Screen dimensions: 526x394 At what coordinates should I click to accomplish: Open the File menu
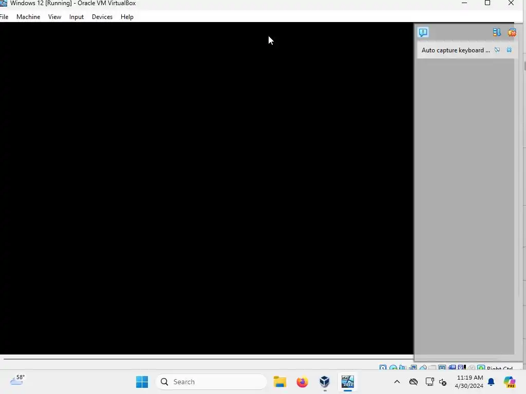point(4,17)
